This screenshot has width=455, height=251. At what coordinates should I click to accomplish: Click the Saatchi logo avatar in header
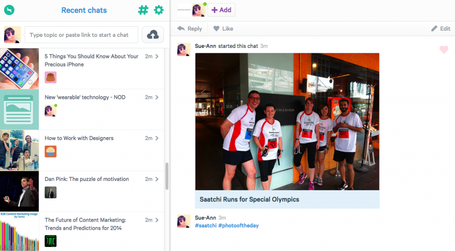[x=183, y=10]
